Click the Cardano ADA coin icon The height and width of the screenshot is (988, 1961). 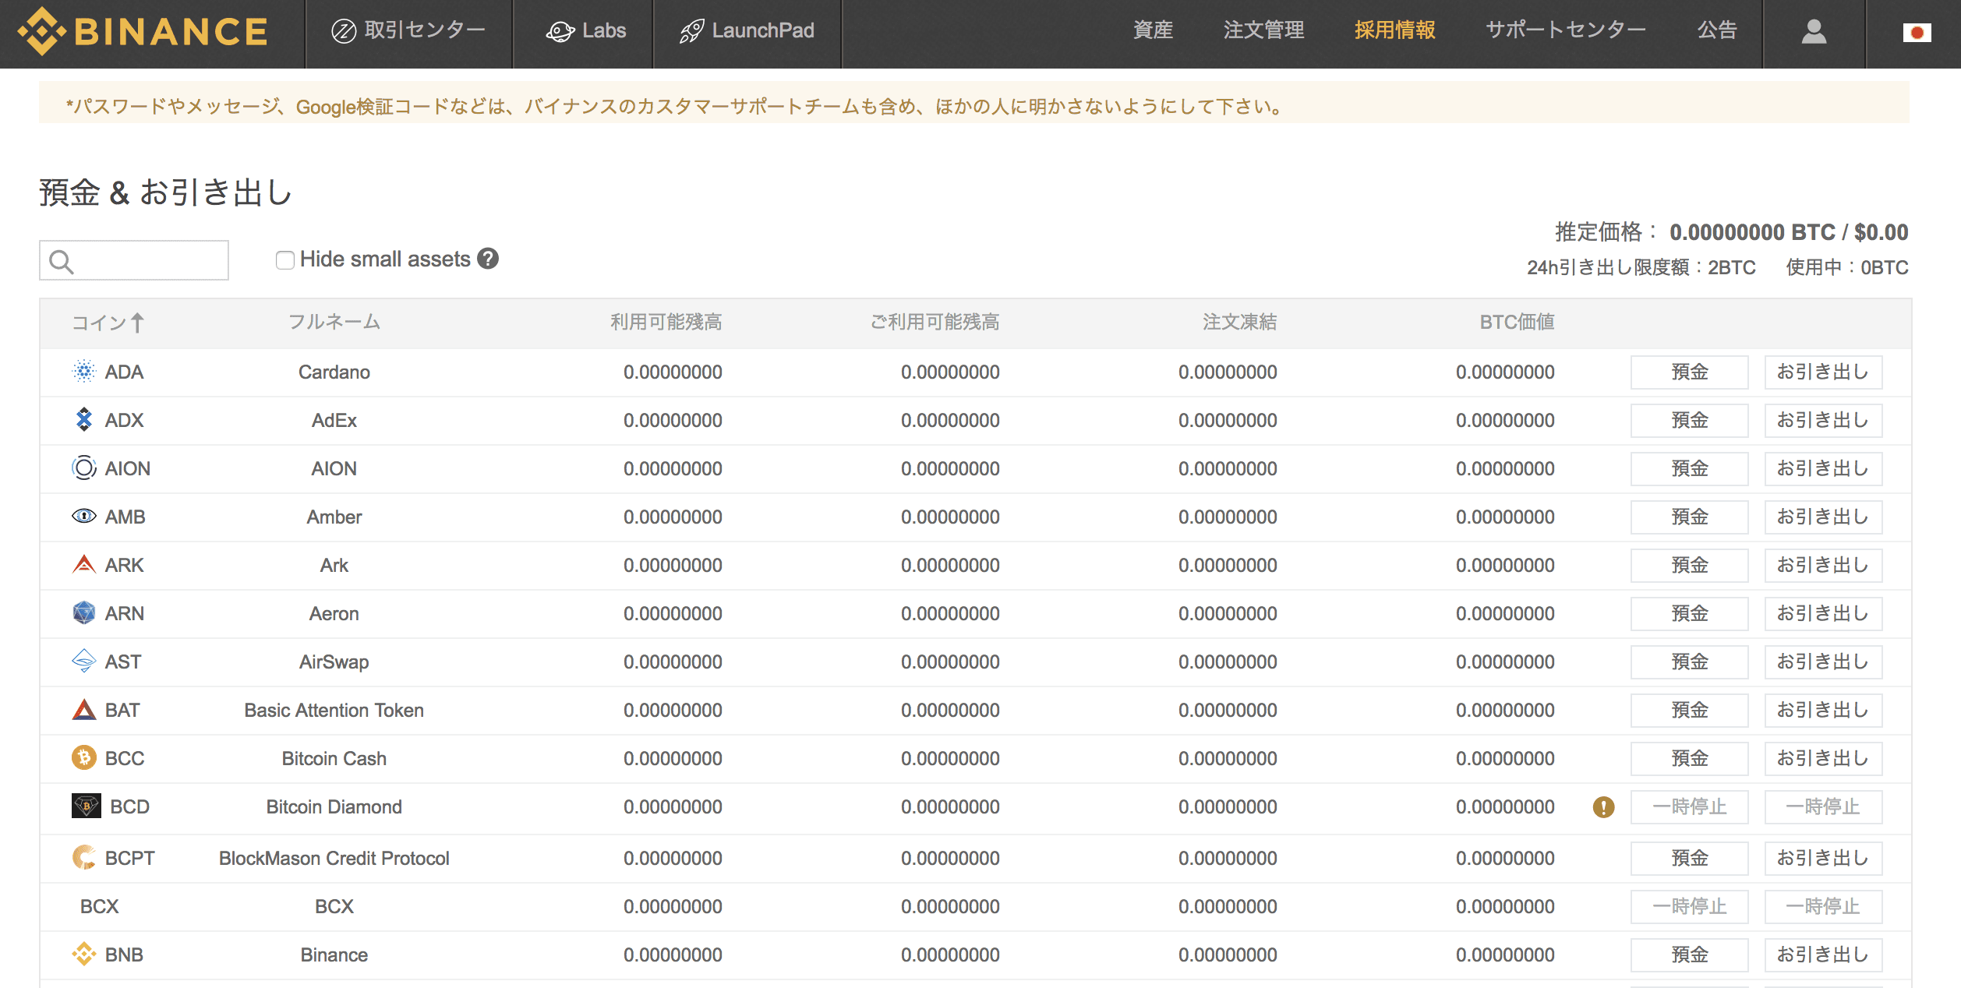pos(84,372)
